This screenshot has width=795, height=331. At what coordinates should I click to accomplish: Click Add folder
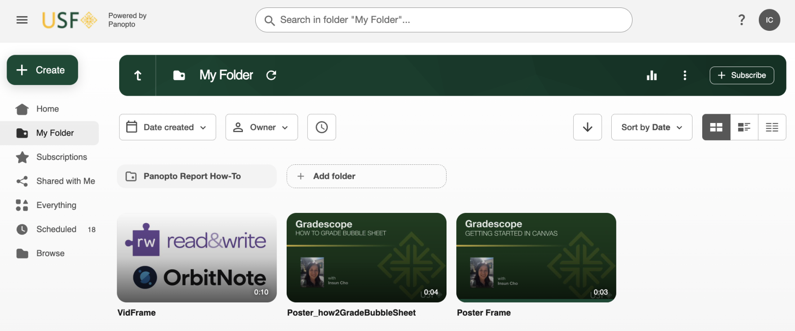point(367,176)
